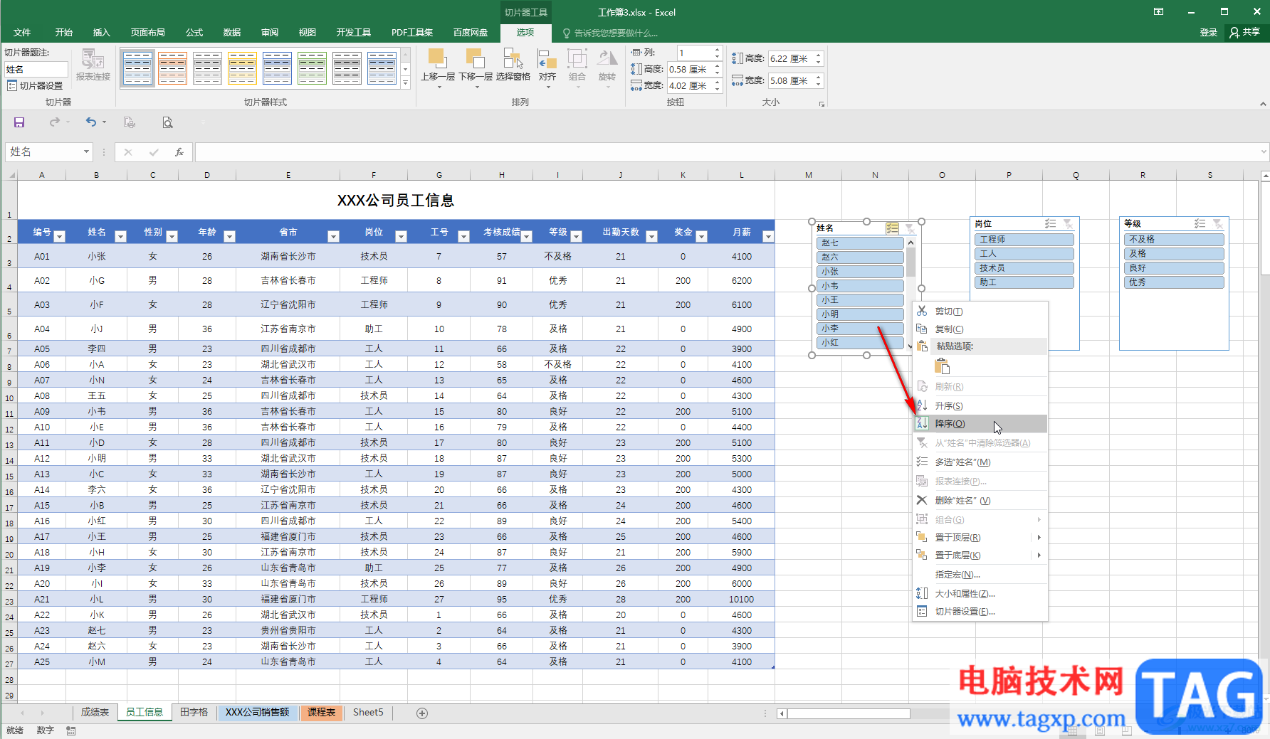Screen dimensions: 1270x739
Task: Click the print preview icon in quick toolbar
Action: tap(167, 122)
